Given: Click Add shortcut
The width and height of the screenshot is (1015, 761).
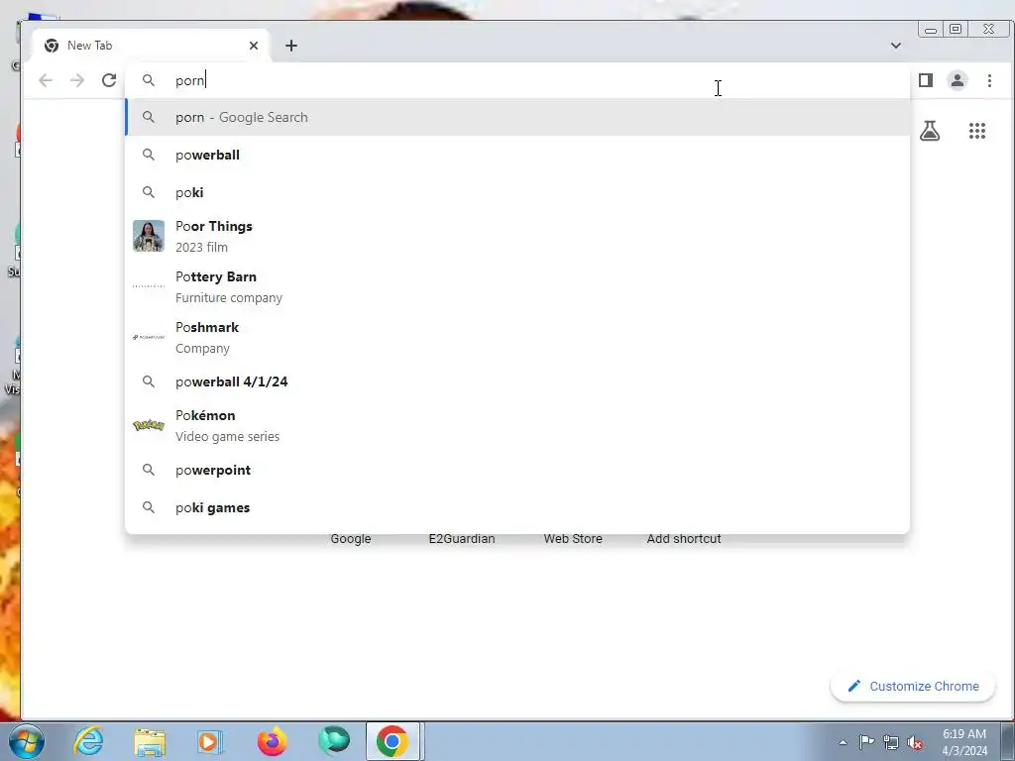Looking at the screenshot, I should [x=684, y=538].
